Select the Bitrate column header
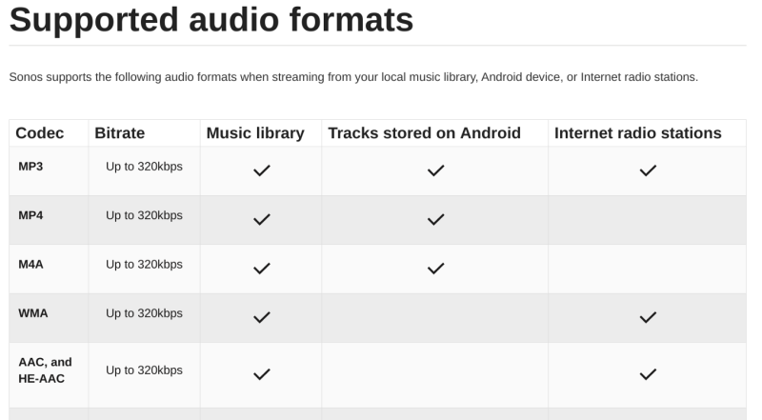This screenshot has width=762, height=420. (120, 133)
